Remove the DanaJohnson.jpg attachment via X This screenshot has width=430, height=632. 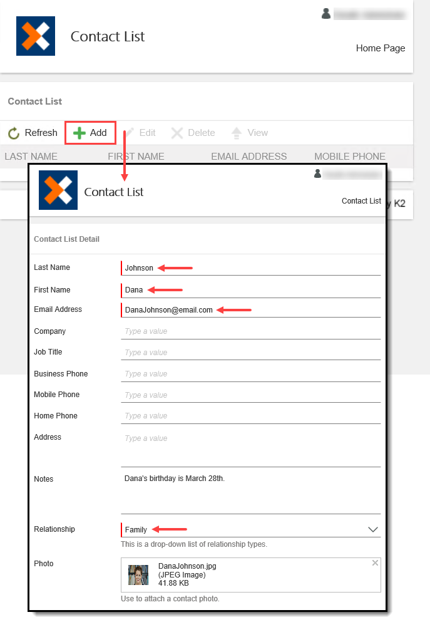tap(375, 562)
